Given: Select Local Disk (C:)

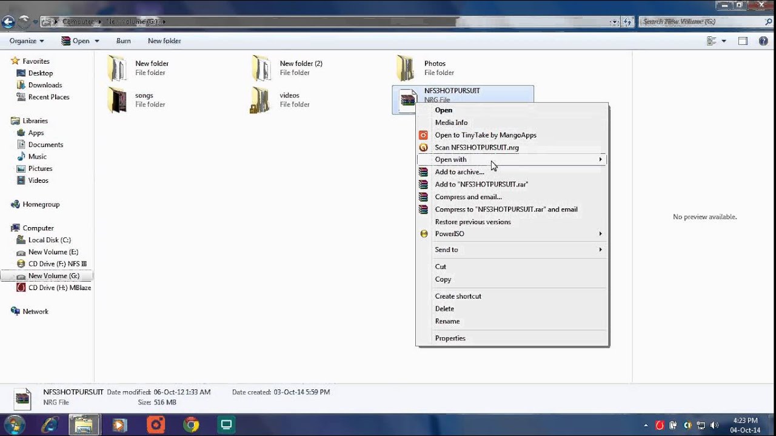Looking at the screenshot, I should click(x=49, y=240).
